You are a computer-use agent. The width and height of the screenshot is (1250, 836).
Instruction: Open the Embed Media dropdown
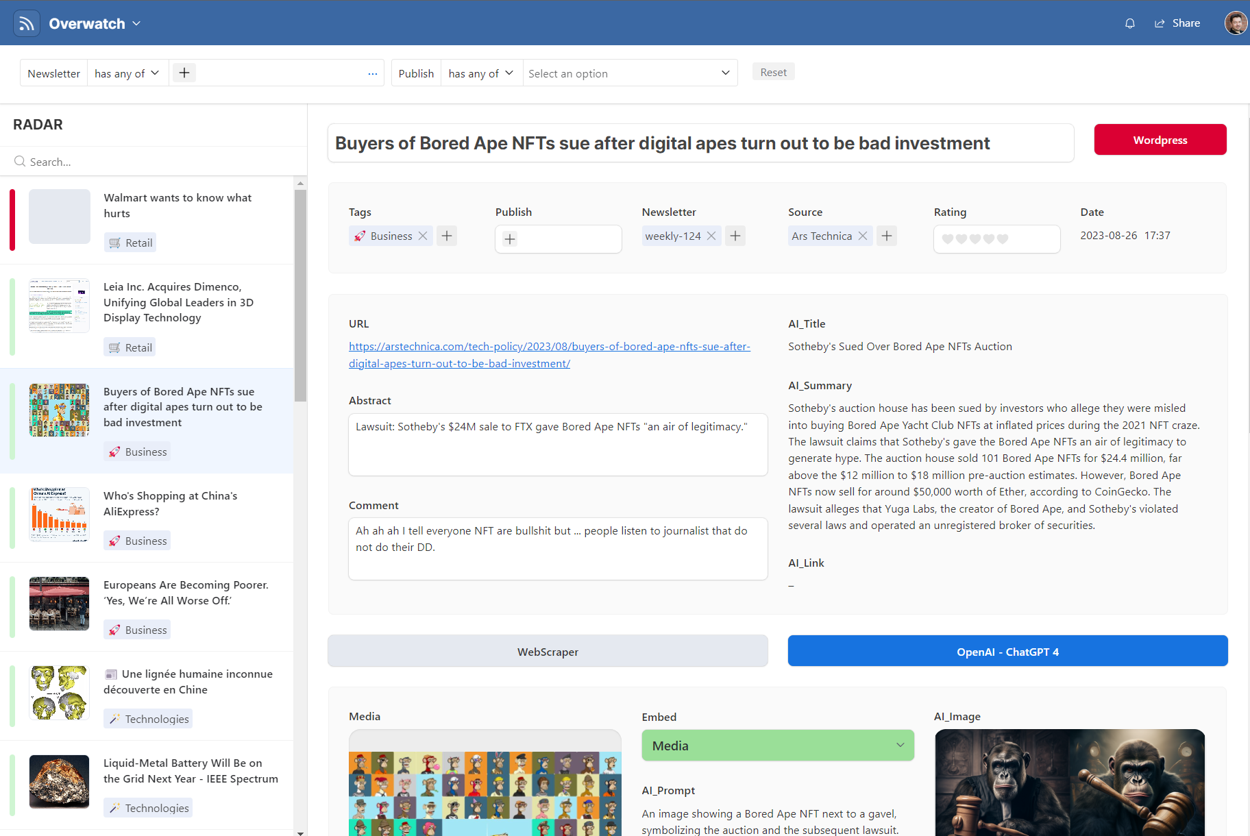click(777, 746)
